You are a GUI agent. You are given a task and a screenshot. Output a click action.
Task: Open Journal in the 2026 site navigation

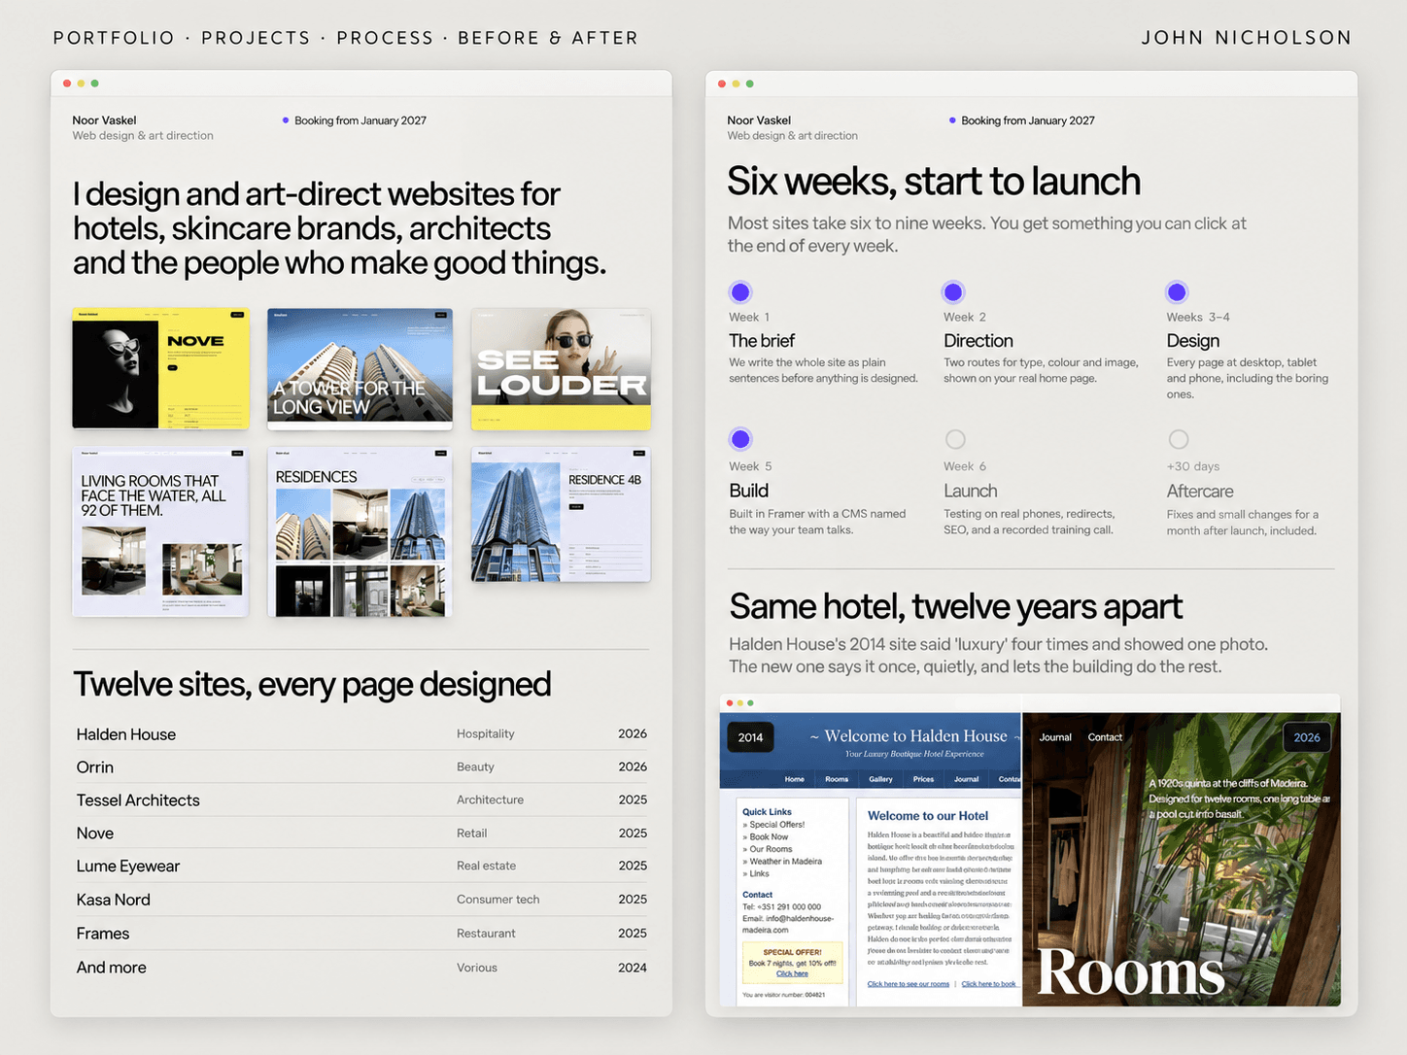click(1055, 737)
